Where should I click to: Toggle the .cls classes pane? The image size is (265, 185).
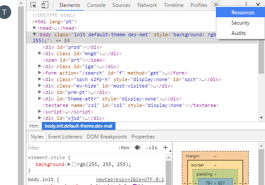tap(152, 147)
